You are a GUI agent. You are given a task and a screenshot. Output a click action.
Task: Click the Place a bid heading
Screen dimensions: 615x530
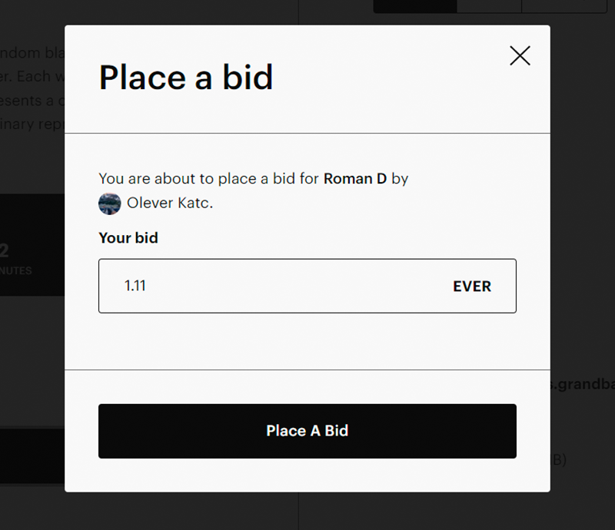point(186,78)
